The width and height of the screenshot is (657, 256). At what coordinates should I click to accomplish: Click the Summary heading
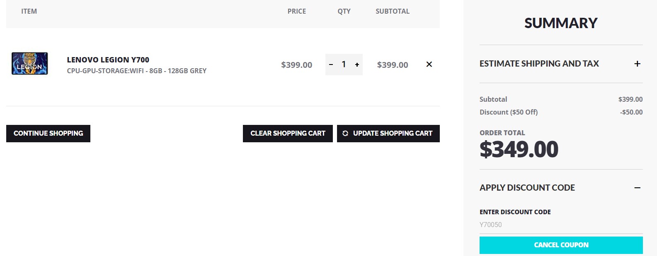(560, 23)
